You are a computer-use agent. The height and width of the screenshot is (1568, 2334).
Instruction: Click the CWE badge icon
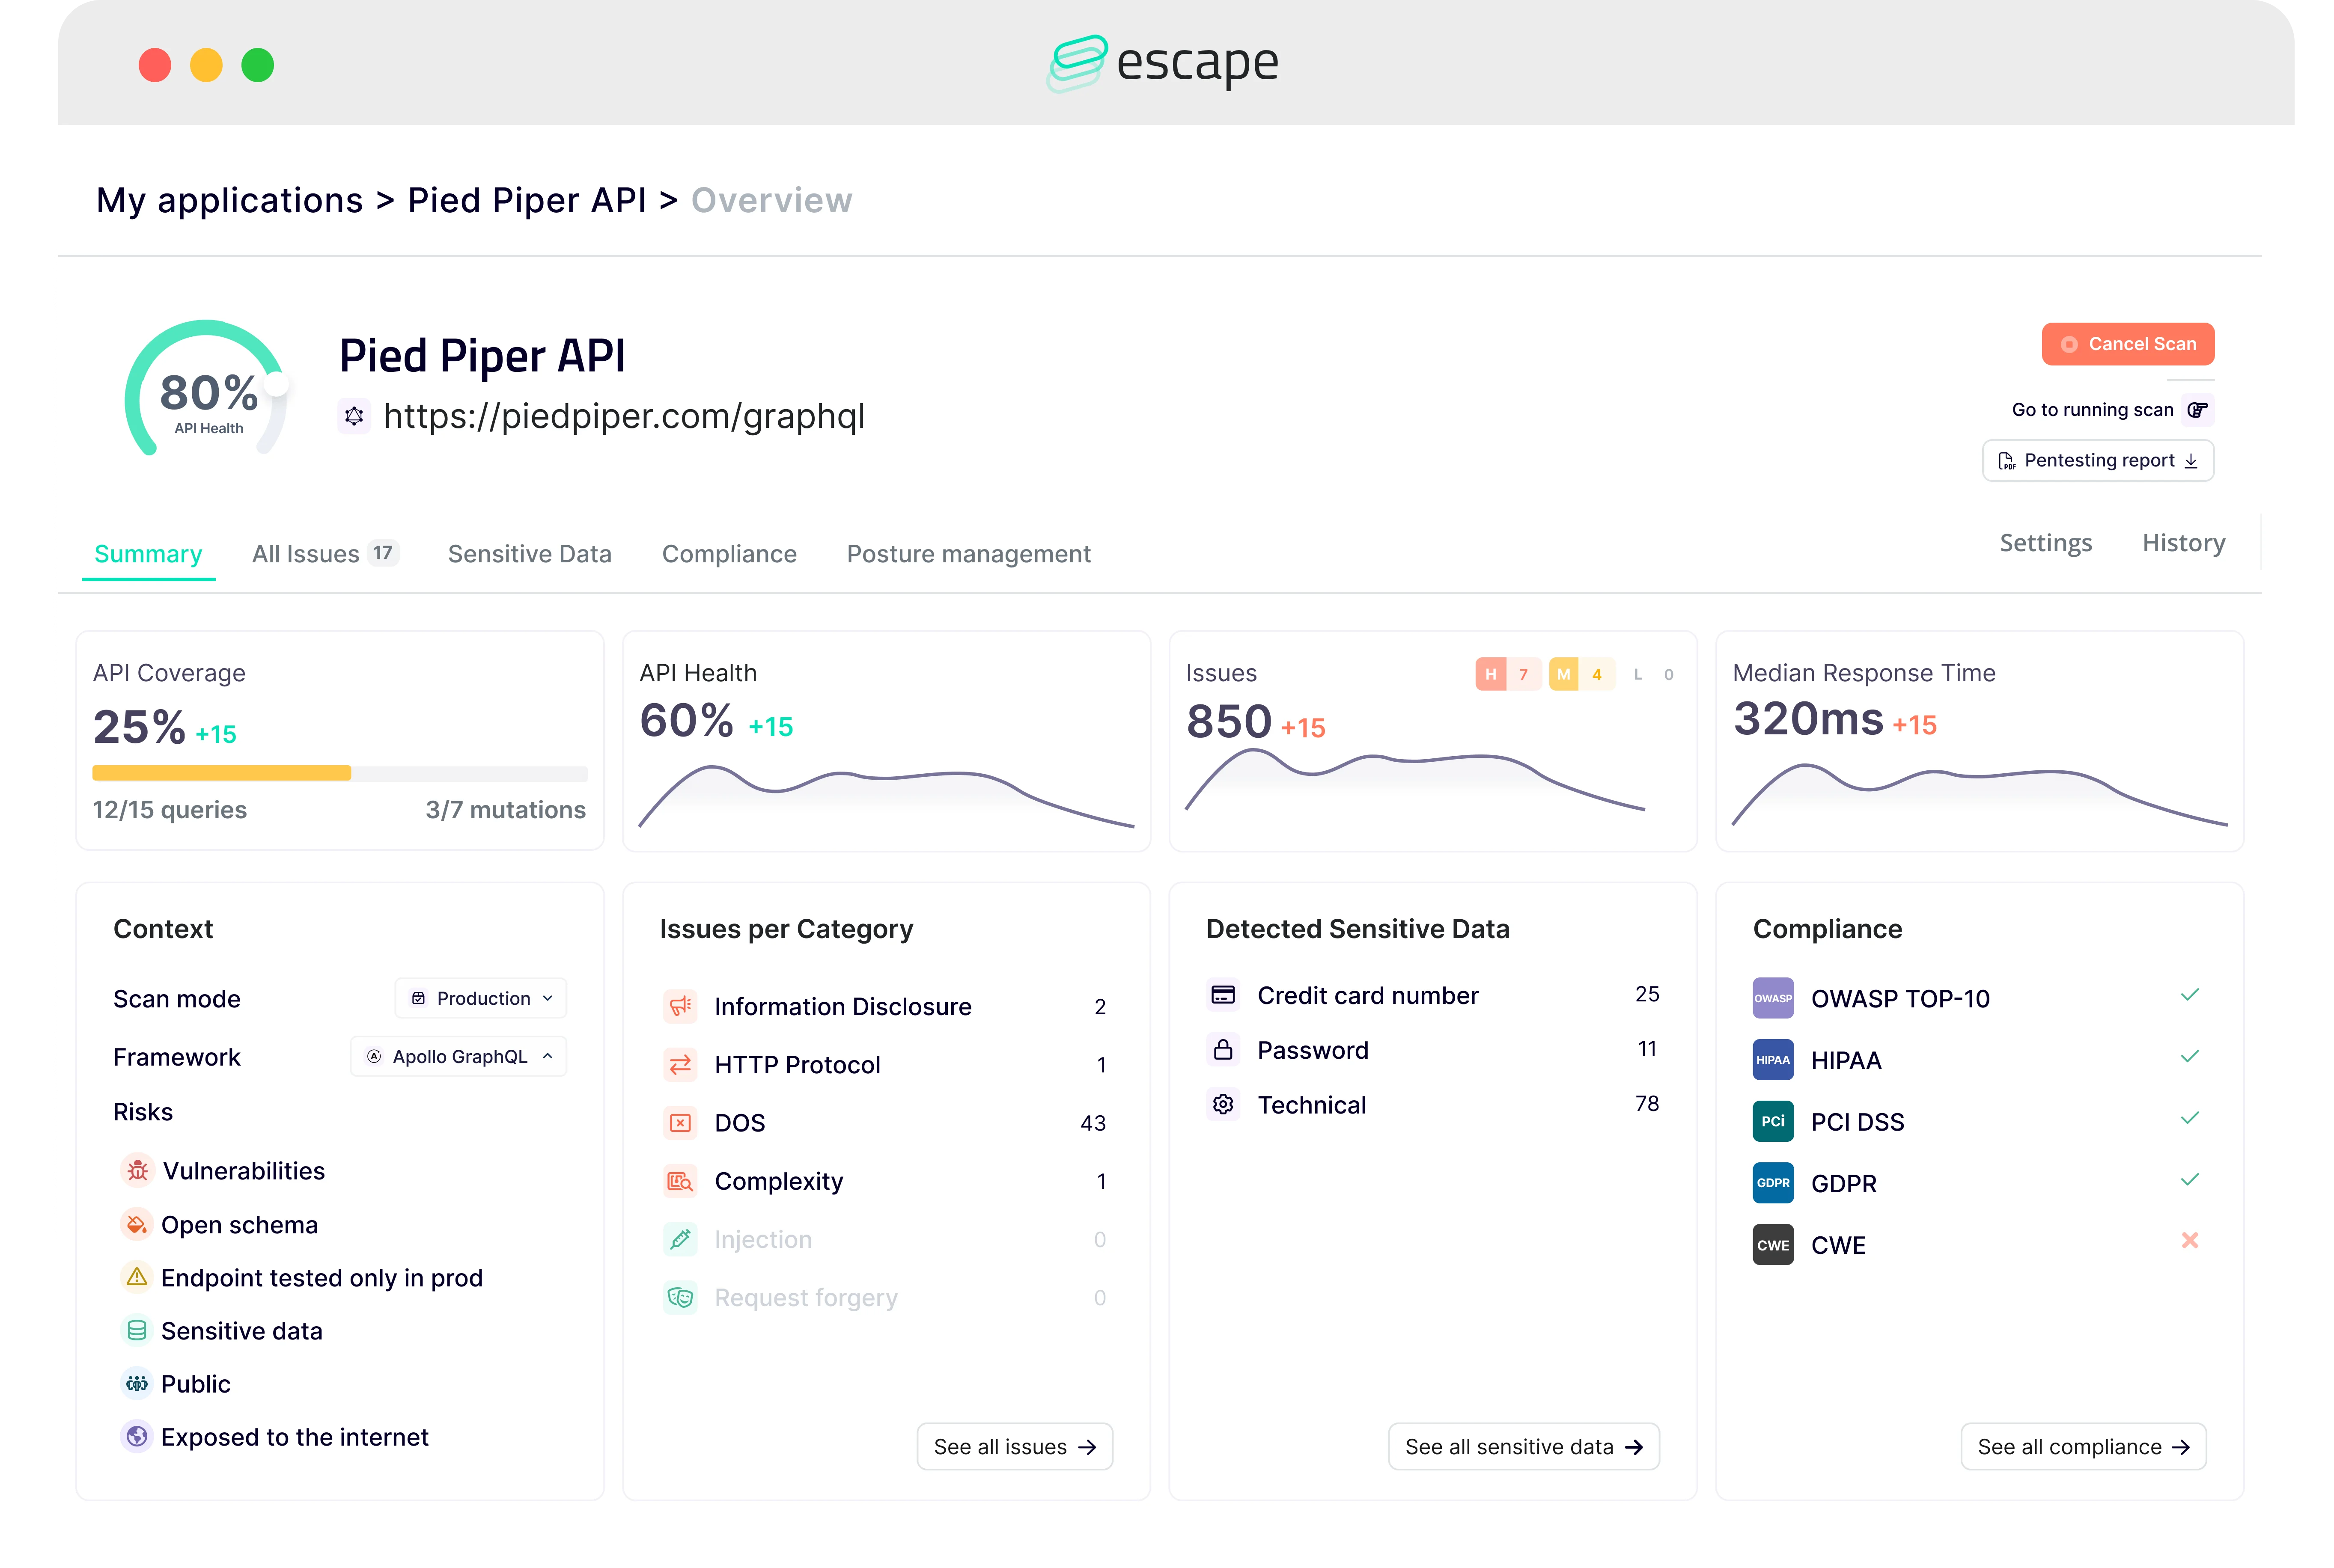(x=1773, y=1244)
